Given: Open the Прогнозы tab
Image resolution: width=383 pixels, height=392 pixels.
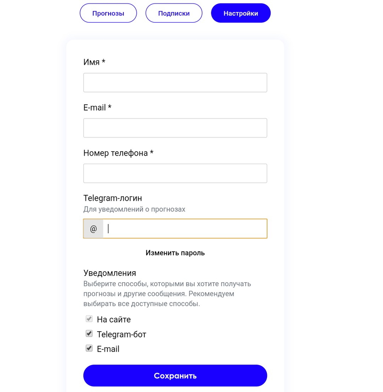Looking at the screenshot, I should click(108, 13).
